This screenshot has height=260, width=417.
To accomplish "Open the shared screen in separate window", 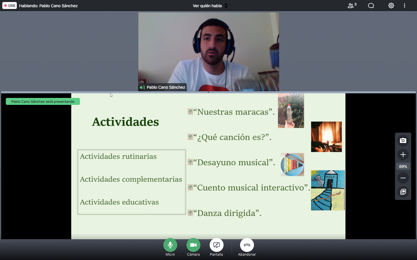I will [x=403, y=192].
